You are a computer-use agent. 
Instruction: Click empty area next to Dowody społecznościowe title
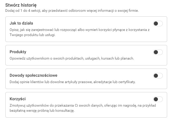[x=103, y=75]
